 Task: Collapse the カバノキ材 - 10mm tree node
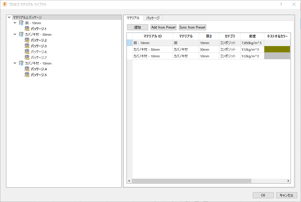15,63
